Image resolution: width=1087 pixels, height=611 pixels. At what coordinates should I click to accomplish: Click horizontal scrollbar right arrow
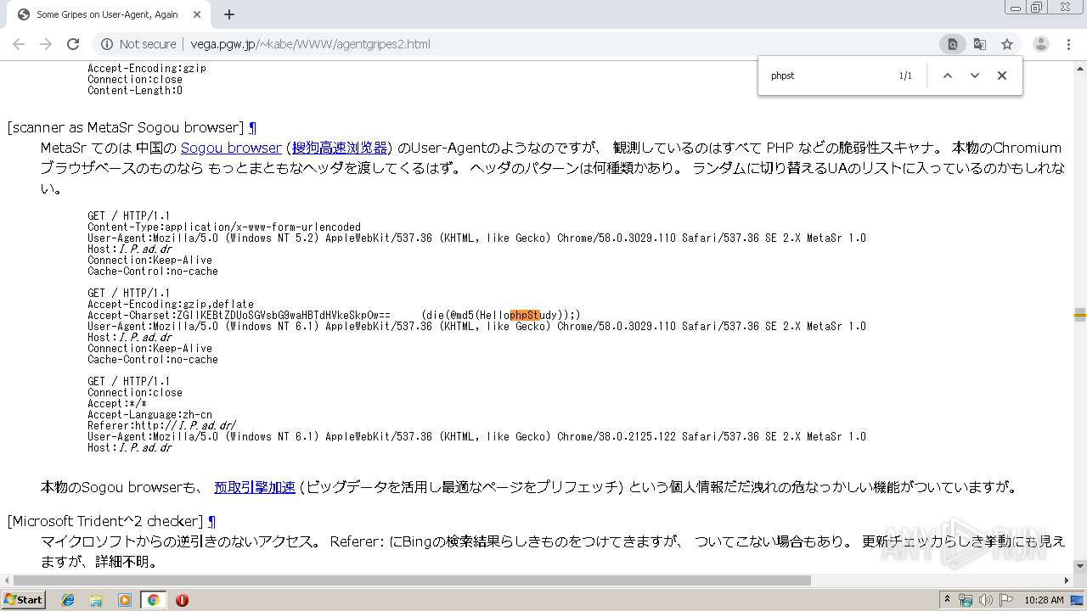[x=1068, y=580]
